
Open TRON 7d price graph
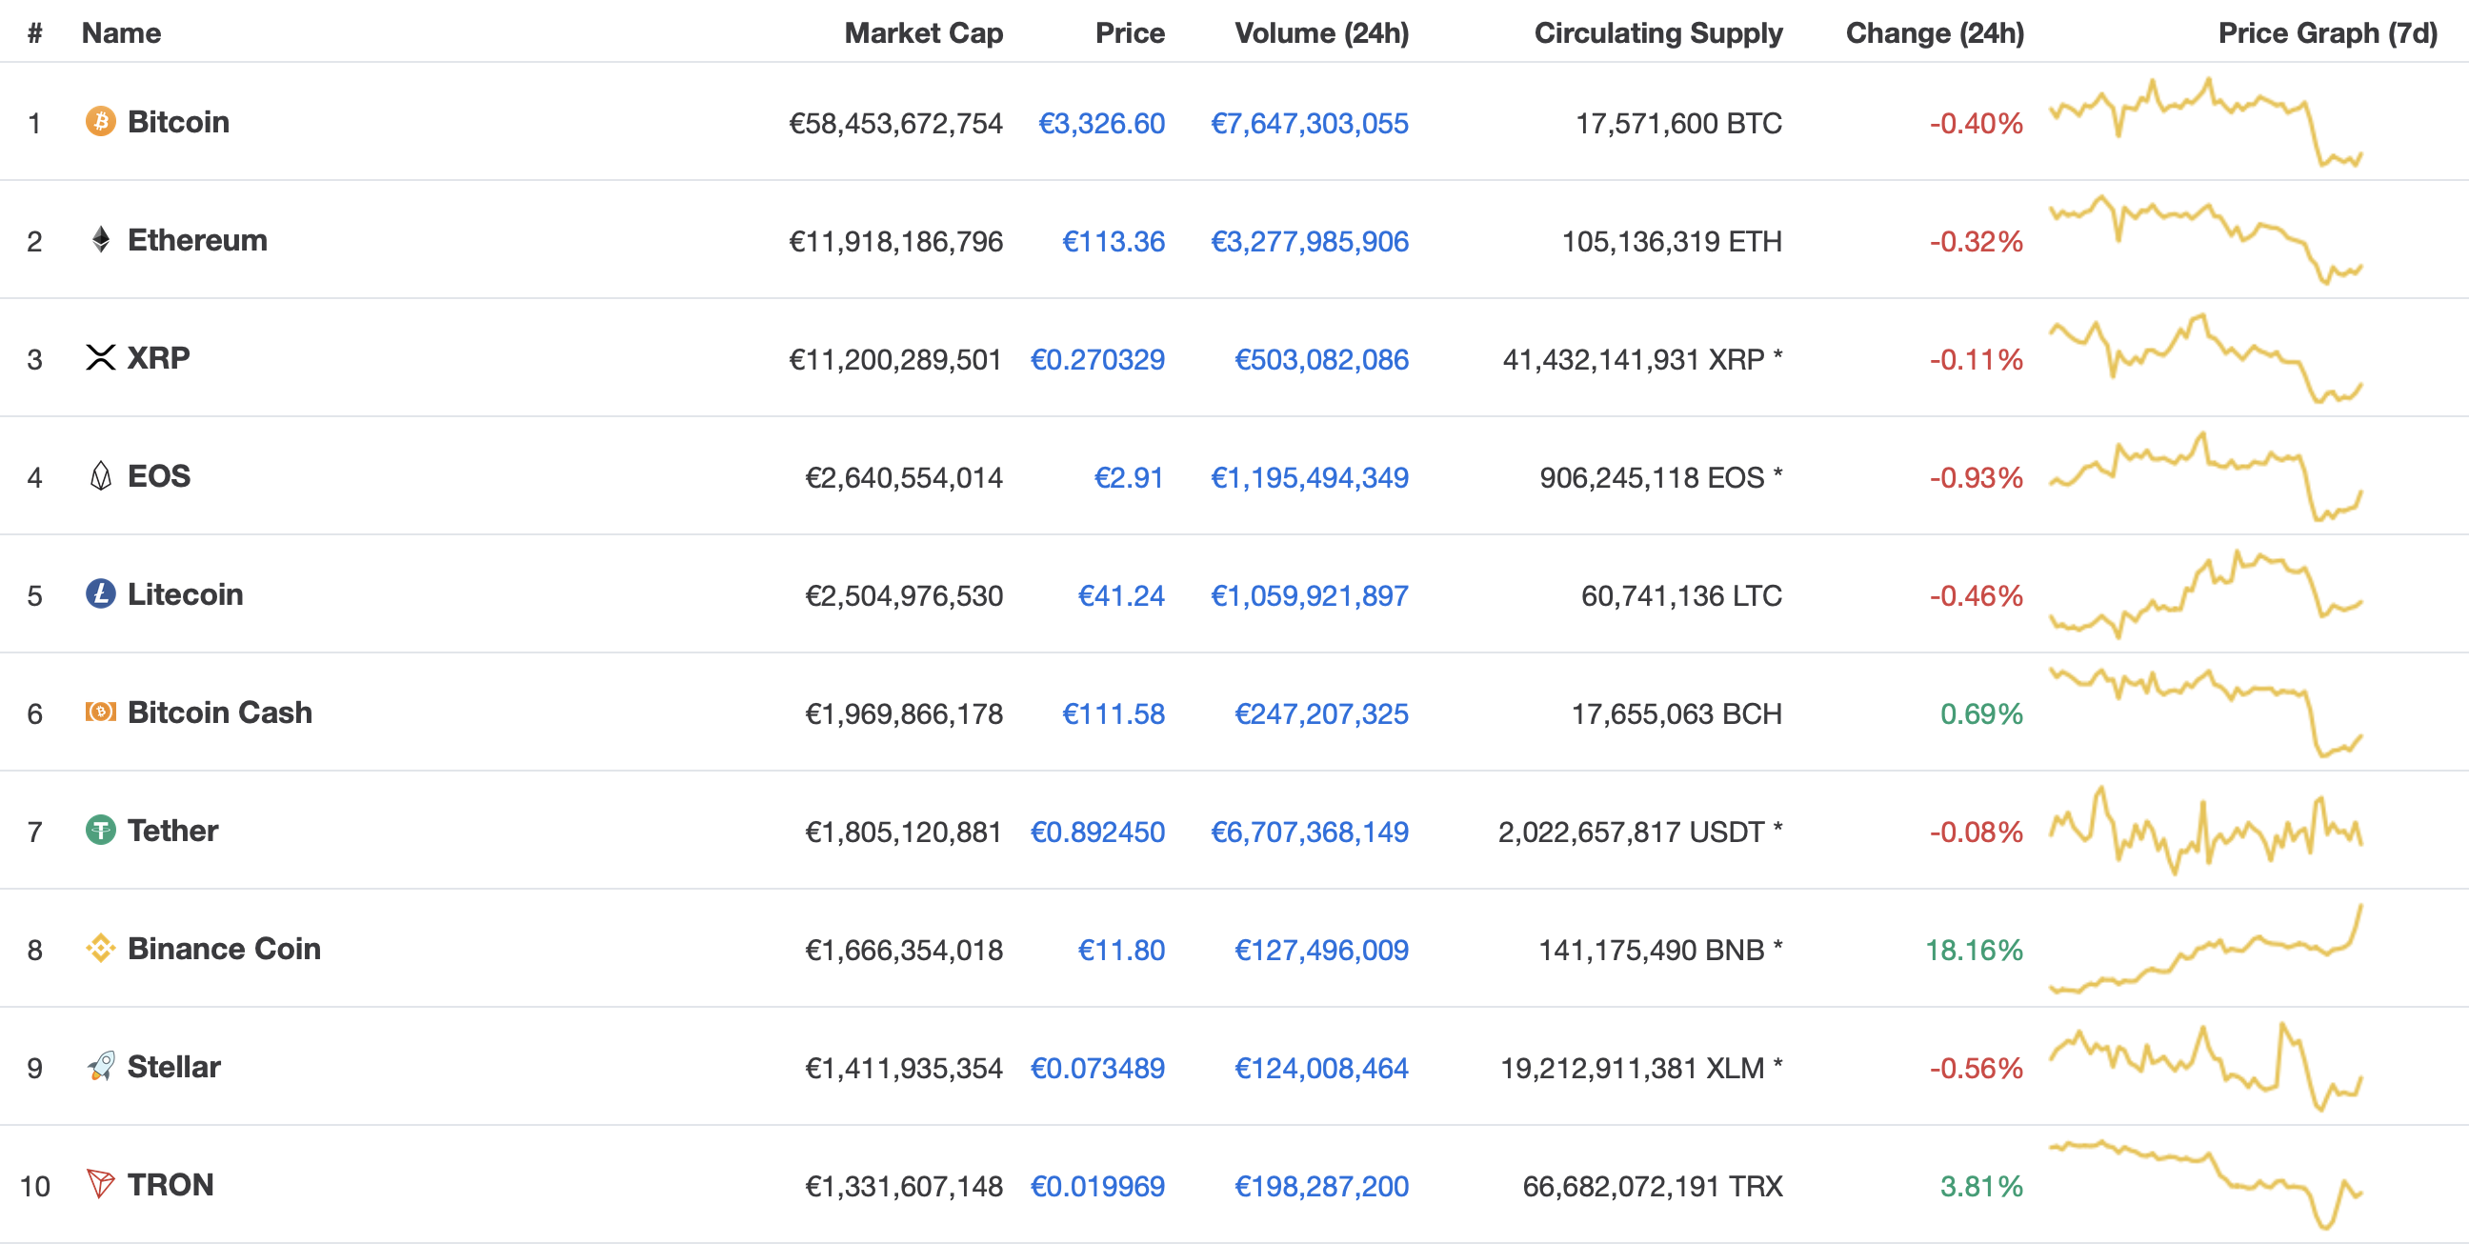click(2205, 1185)
